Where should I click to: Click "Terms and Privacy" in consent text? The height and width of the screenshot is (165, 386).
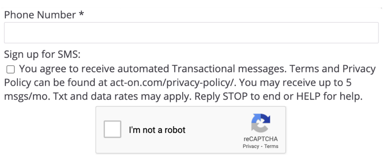(x=333, y=69)
